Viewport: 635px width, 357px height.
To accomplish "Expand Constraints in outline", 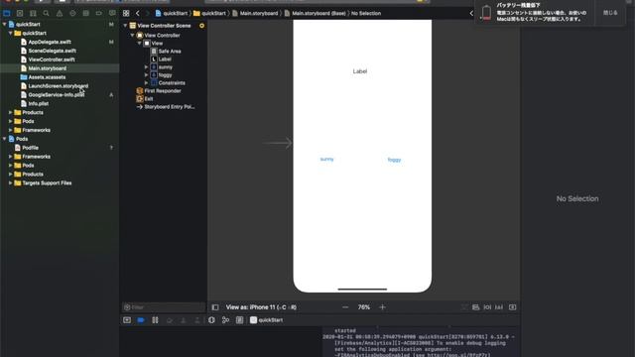I will pyautogui.click(x=146, y=83).
